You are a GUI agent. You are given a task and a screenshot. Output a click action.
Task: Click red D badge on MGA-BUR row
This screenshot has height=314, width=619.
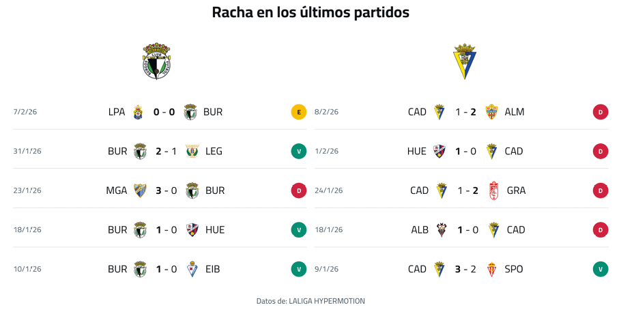click(x=298, y=190)
